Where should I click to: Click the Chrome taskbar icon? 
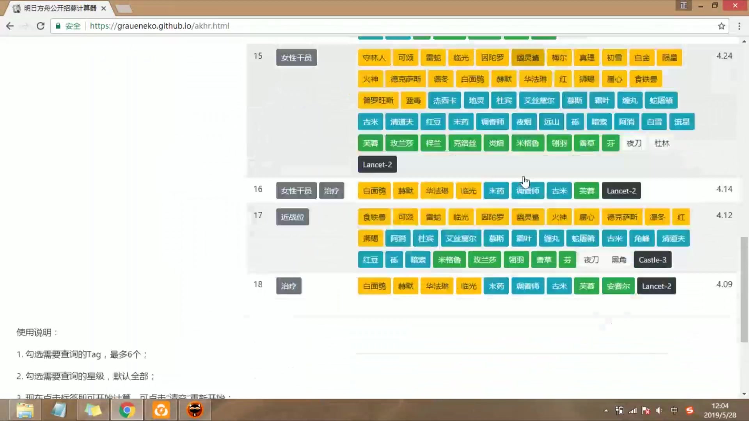(x=127, y=410)
